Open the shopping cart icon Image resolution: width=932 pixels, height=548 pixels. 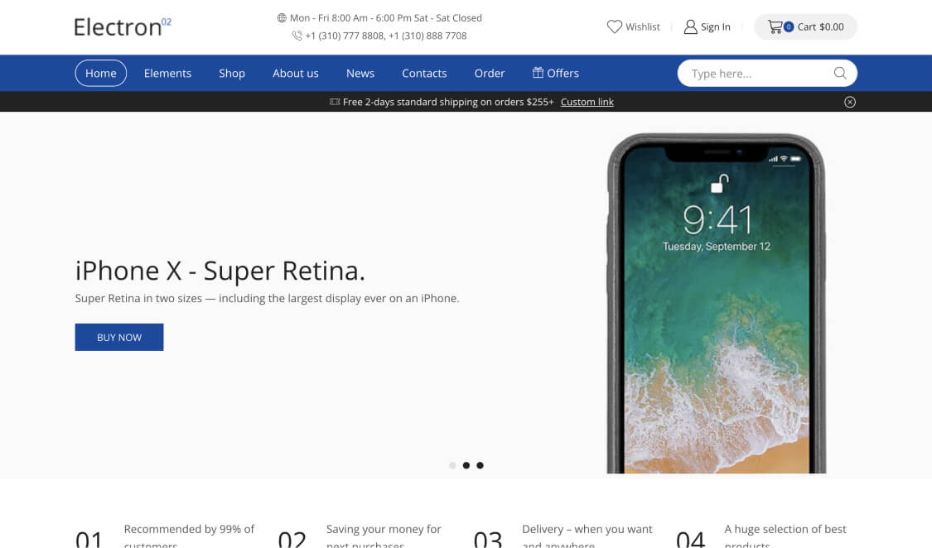click(775, 26)
